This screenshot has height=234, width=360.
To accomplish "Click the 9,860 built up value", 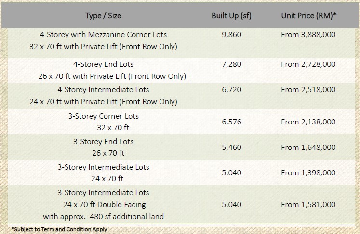I will tap(231, 35).
